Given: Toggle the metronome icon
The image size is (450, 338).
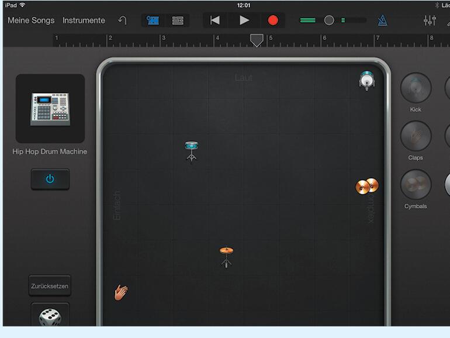Looking at the screenshot, I should (x=382, y=20).
